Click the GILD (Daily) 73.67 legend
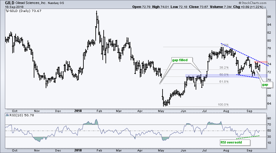Viewport: 276px width, 153px height. click(25, 11)
